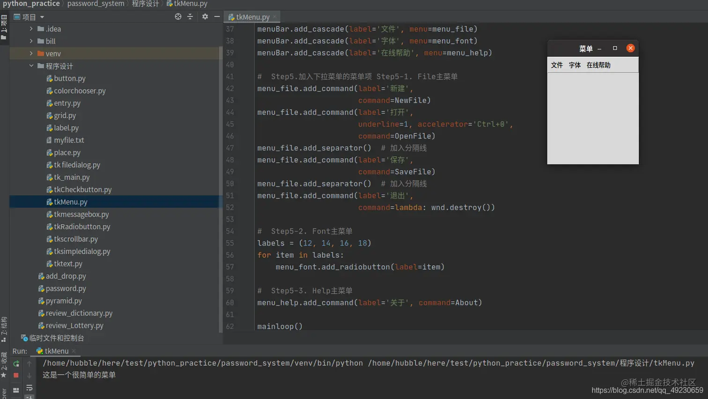This screenshot has width=708, height=399.
Task: Open the 2: 收藏 favorites side tab
Action: coord(4,365)
